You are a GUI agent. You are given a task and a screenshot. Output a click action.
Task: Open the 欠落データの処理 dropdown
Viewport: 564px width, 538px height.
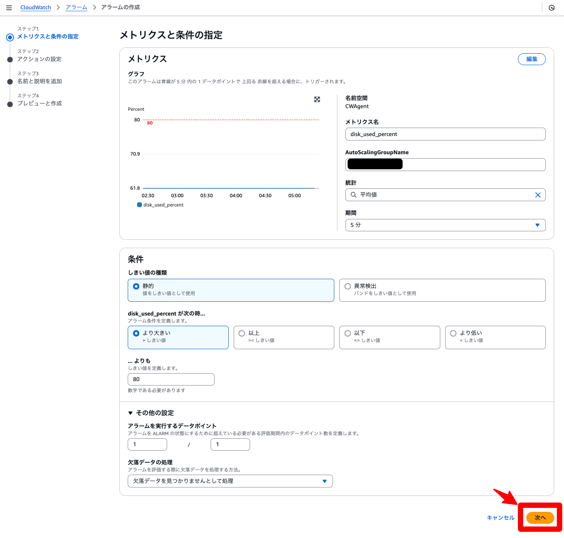230,481
